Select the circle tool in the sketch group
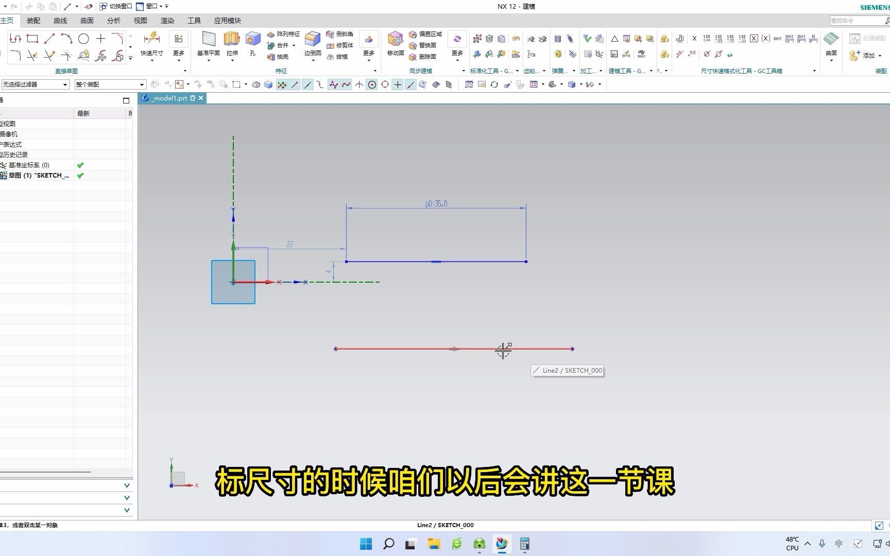 pyautogui.click(x=83, y=38)
